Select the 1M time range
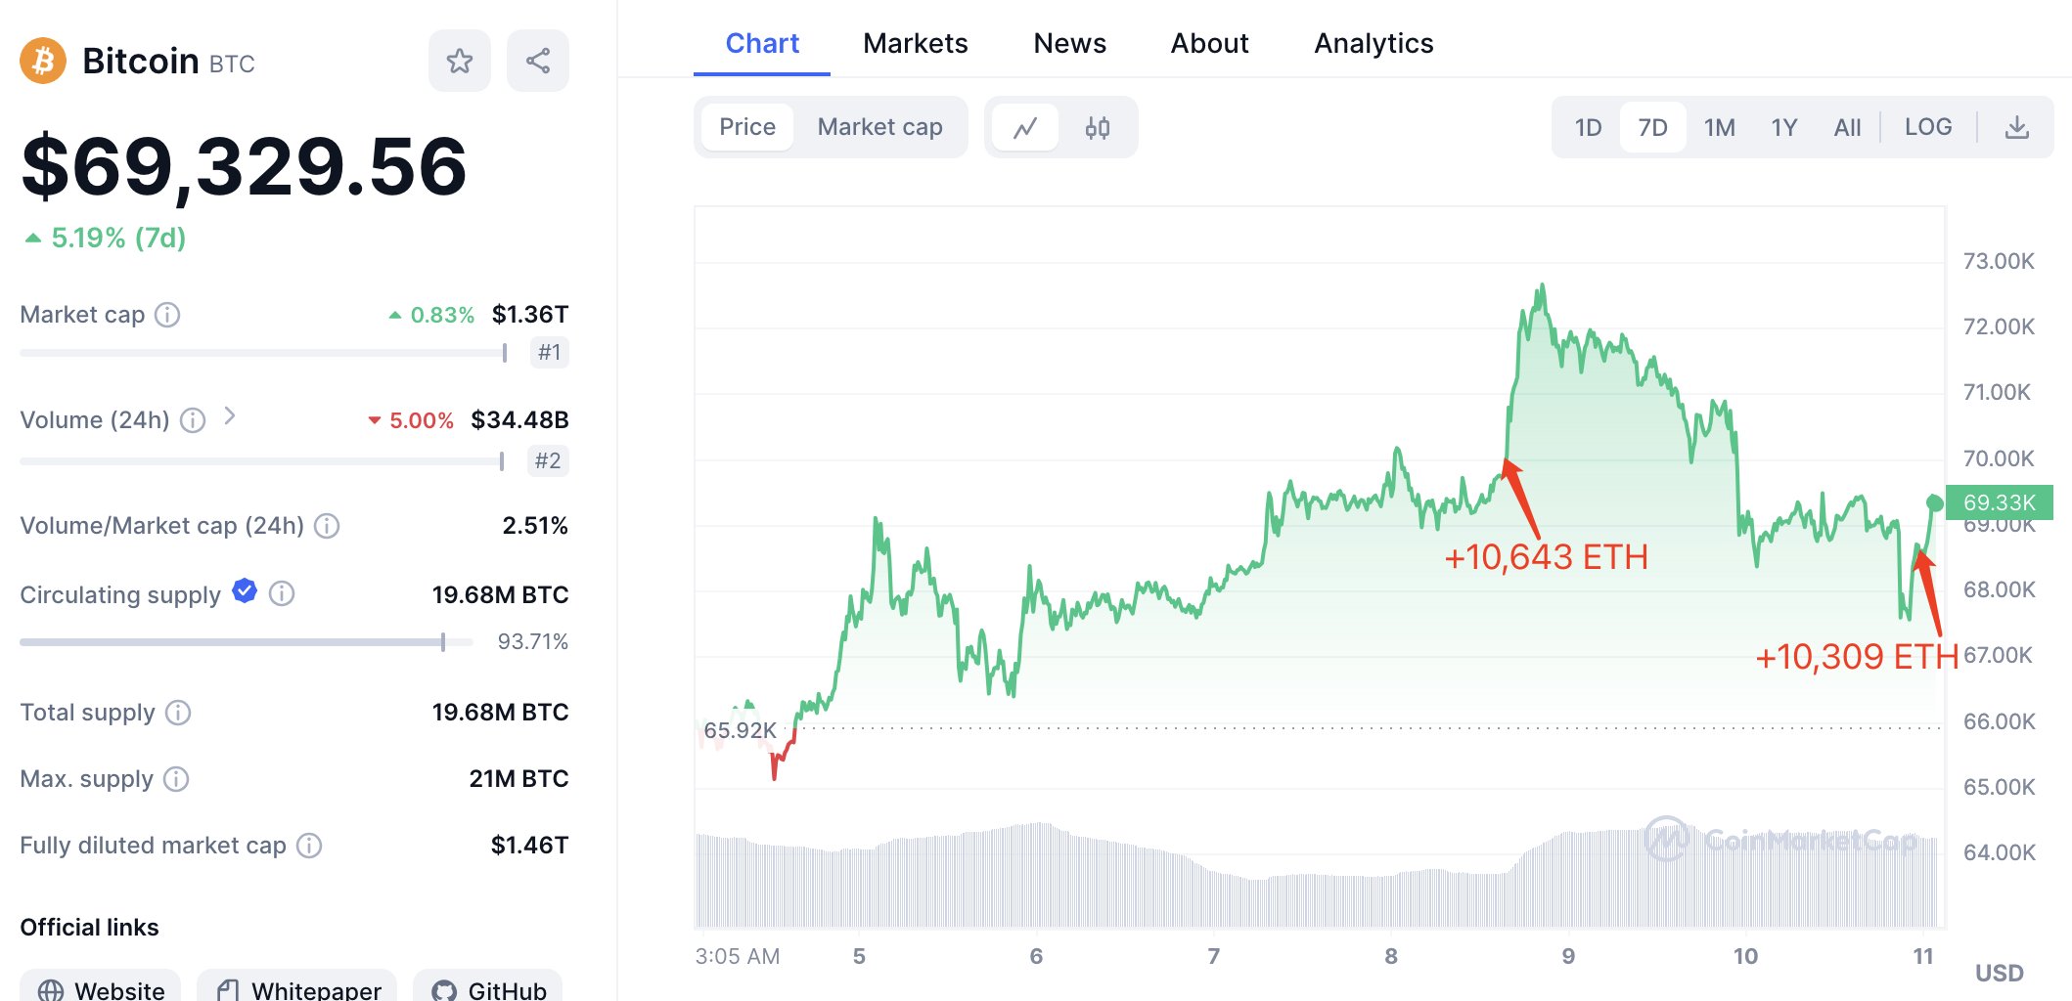The image size is (2072, 1001). 1719,128
